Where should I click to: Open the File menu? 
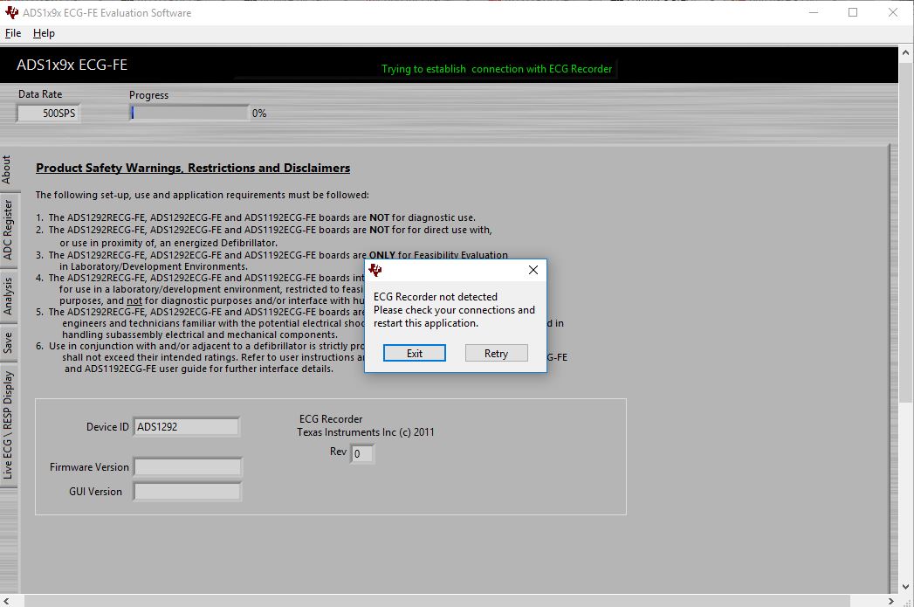click(13, 33)
